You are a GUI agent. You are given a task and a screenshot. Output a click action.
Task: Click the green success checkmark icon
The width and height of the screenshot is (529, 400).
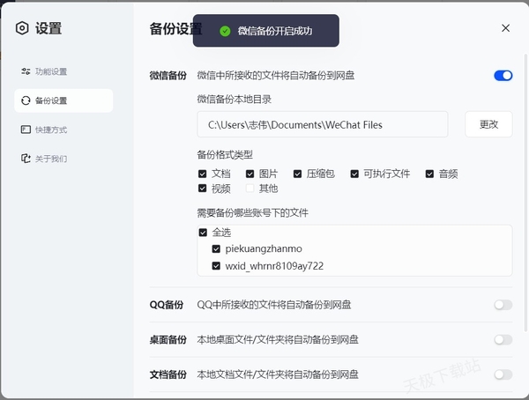coord(225,31)
